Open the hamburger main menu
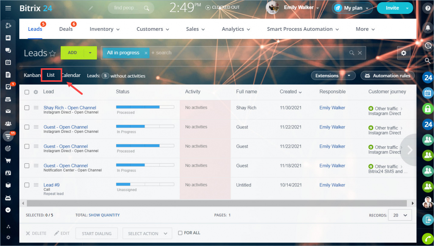 (x=8, y=8)
